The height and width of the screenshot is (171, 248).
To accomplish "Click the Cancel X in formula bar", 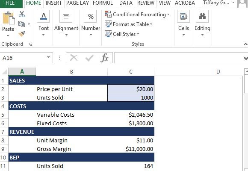I will coord(74,58).
